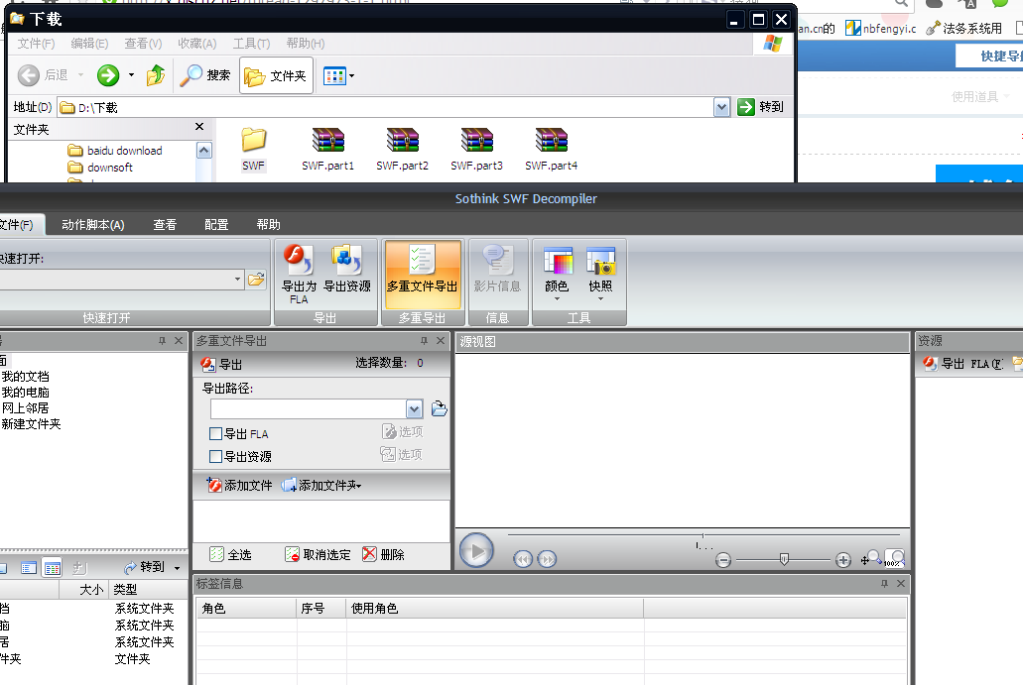This screenshot has width=1023, height=685.
Task: Open the 影片信息 movie info icon
Action: [x=497, y=270]
